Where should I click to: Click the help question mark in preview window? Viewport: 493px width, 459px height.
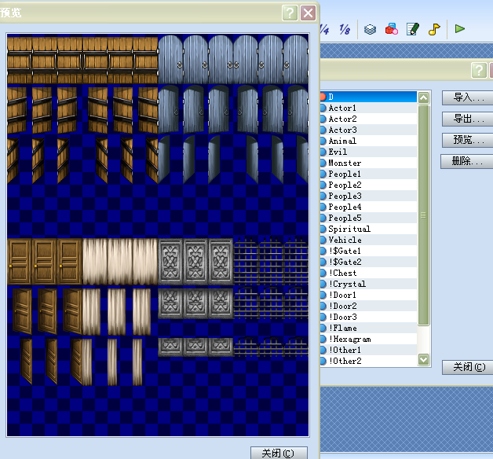pyautogui.click(x=290, y=13)
